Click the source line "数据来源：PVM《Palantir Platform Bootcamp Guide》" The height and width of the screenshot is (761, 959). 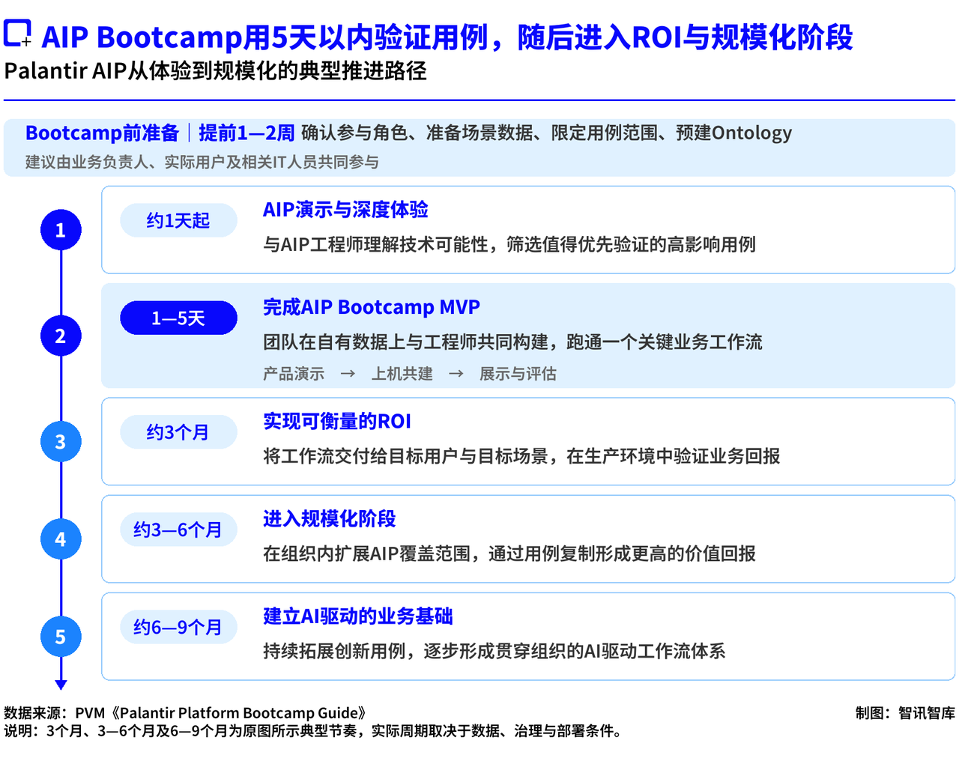(185, 713)
